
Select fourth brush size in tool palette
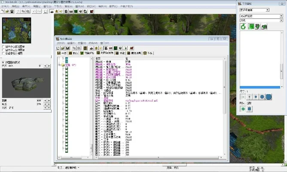[x=262, y=97]
